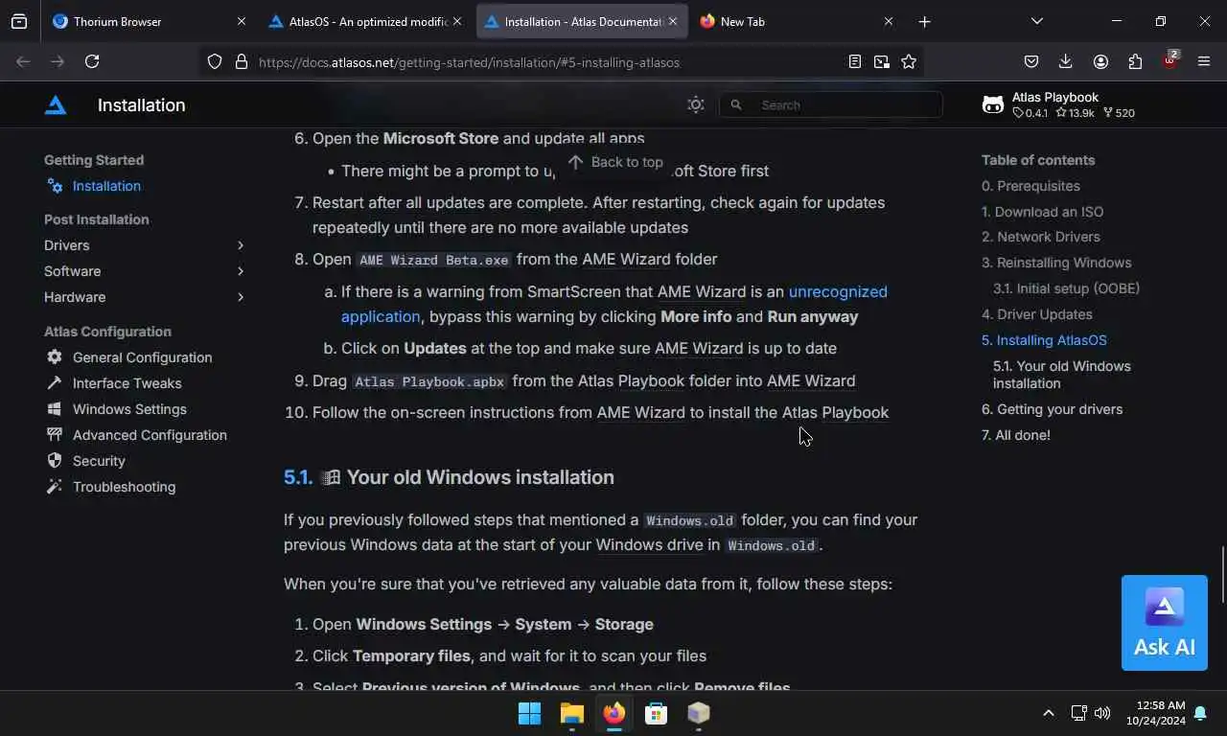Select the Installation - Atlas Documentation tab
The height and width of the screenshot is (736, 1227).
click(582, 21)
